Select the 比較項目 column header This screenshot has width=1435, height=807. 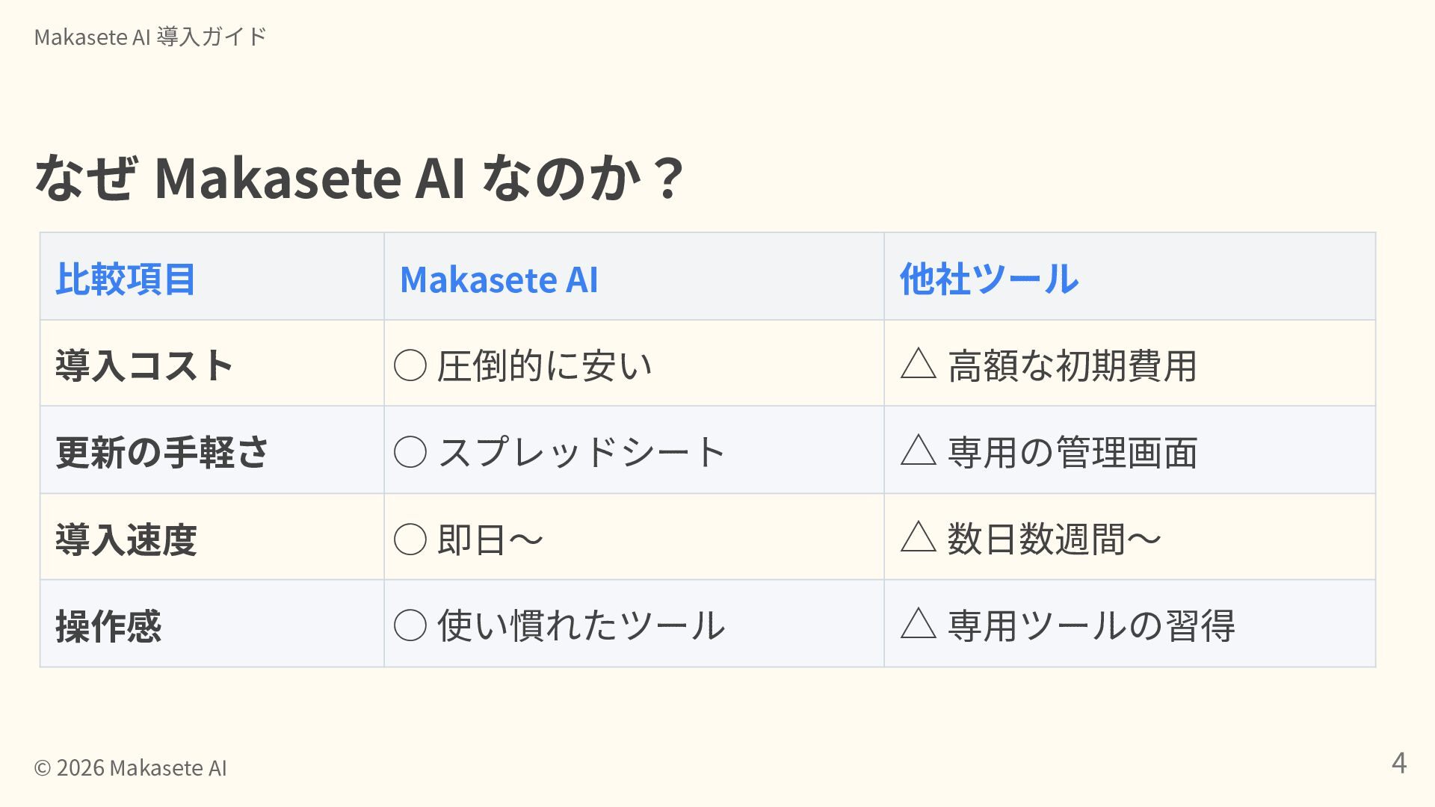pyautogui.click(x=126, y=279)
